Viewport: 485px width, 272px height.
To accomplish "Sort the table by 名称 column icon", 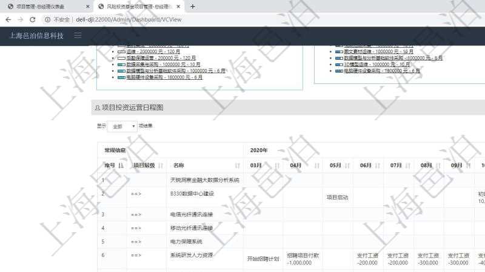I will [237, 166].
